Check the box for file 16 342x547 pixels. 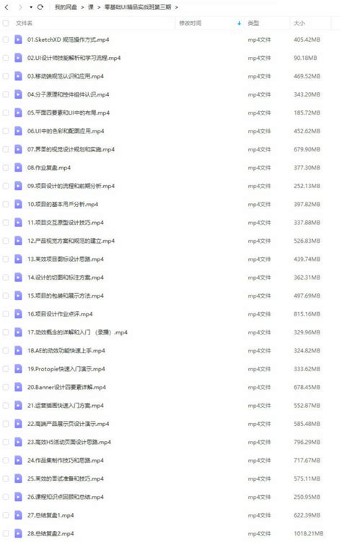coord(6,314)
